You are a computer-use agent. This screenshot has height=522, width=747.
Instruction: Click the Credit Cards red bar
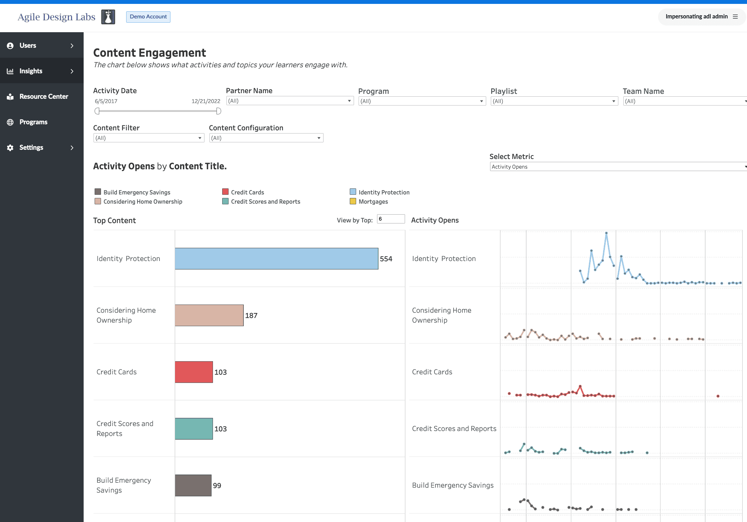[194, 372]
